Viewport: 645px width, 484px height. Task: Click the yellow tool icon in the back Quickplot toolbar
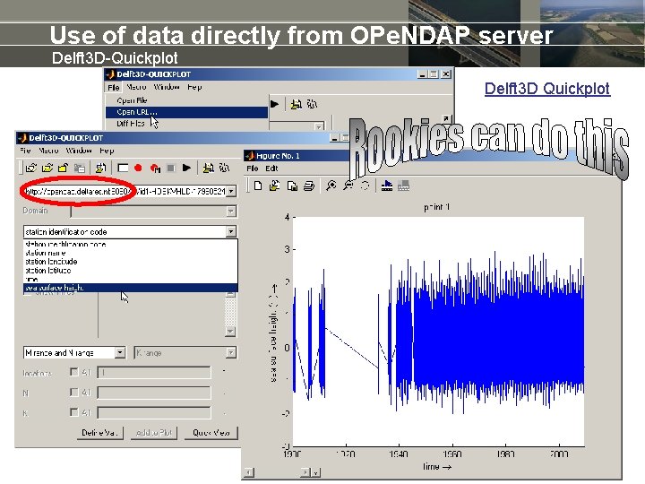296,105
